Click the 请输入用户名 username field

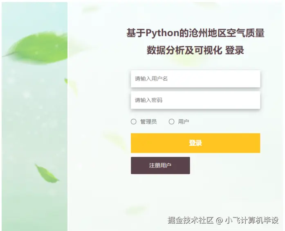(x=195, y=79)
